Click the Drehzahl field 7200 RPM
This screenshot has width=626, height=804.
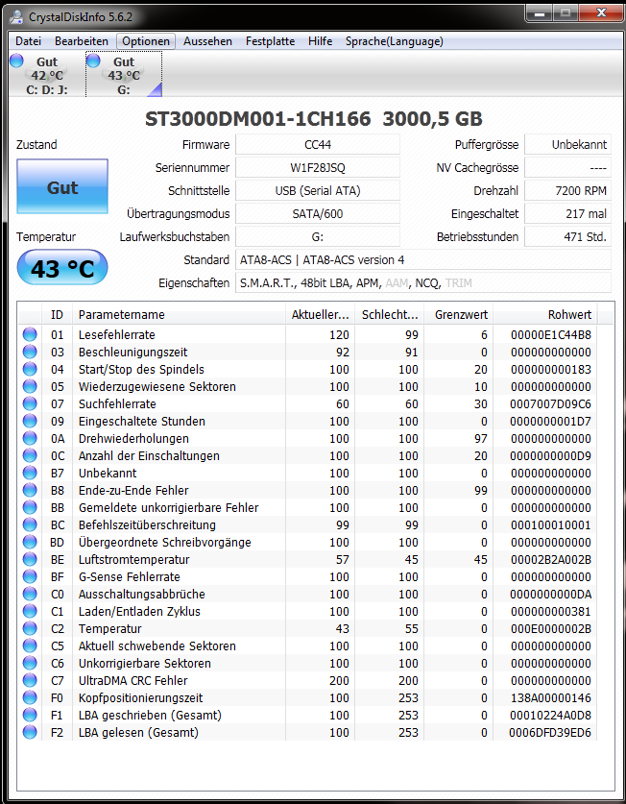[568, 191]
